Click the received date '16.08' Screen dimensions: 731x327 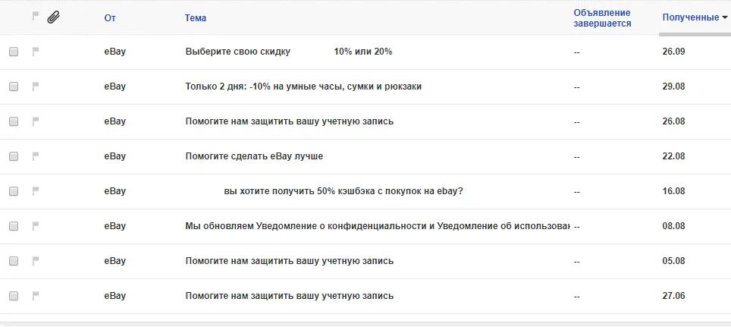pos(673,191)
